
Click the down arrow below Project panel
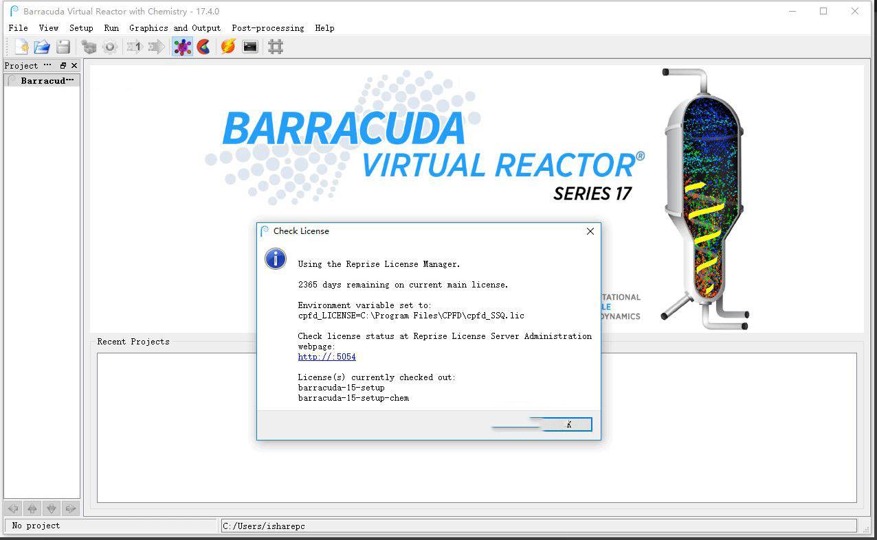pyautogui.click(x=52, y=508)
